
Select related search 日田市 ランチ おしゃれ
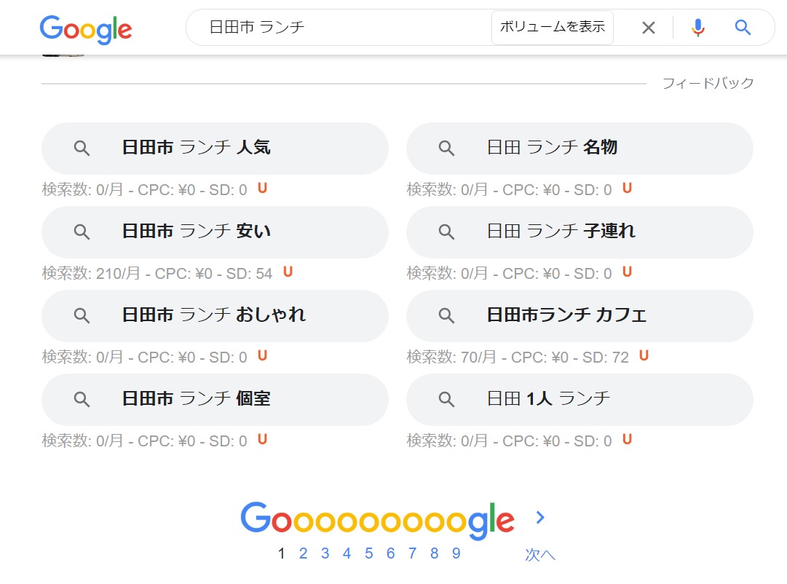click(x=215, y=315)
